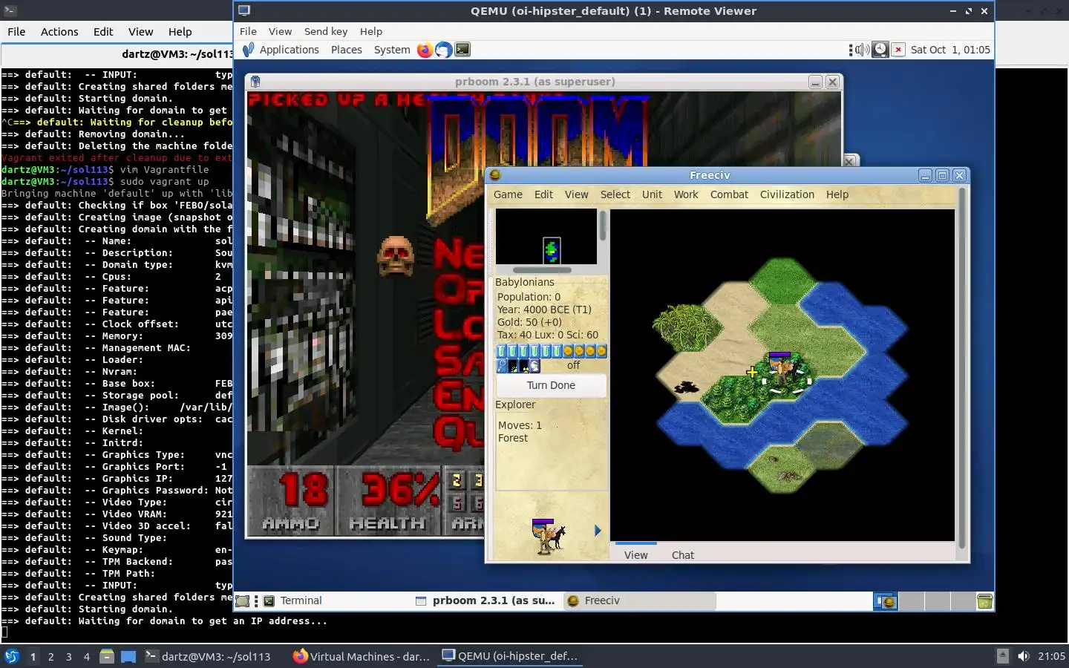
Task: Click the first science tax rate icon
Action: click(501, 351)
